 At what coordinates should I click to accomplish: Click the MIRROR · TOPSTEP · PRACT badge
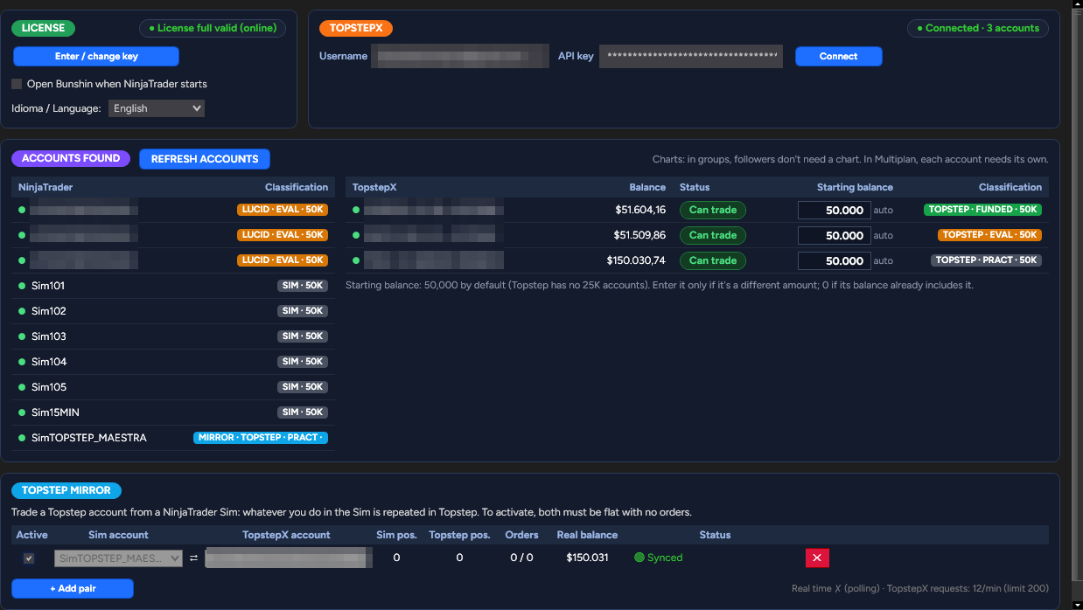click(261, 438)
